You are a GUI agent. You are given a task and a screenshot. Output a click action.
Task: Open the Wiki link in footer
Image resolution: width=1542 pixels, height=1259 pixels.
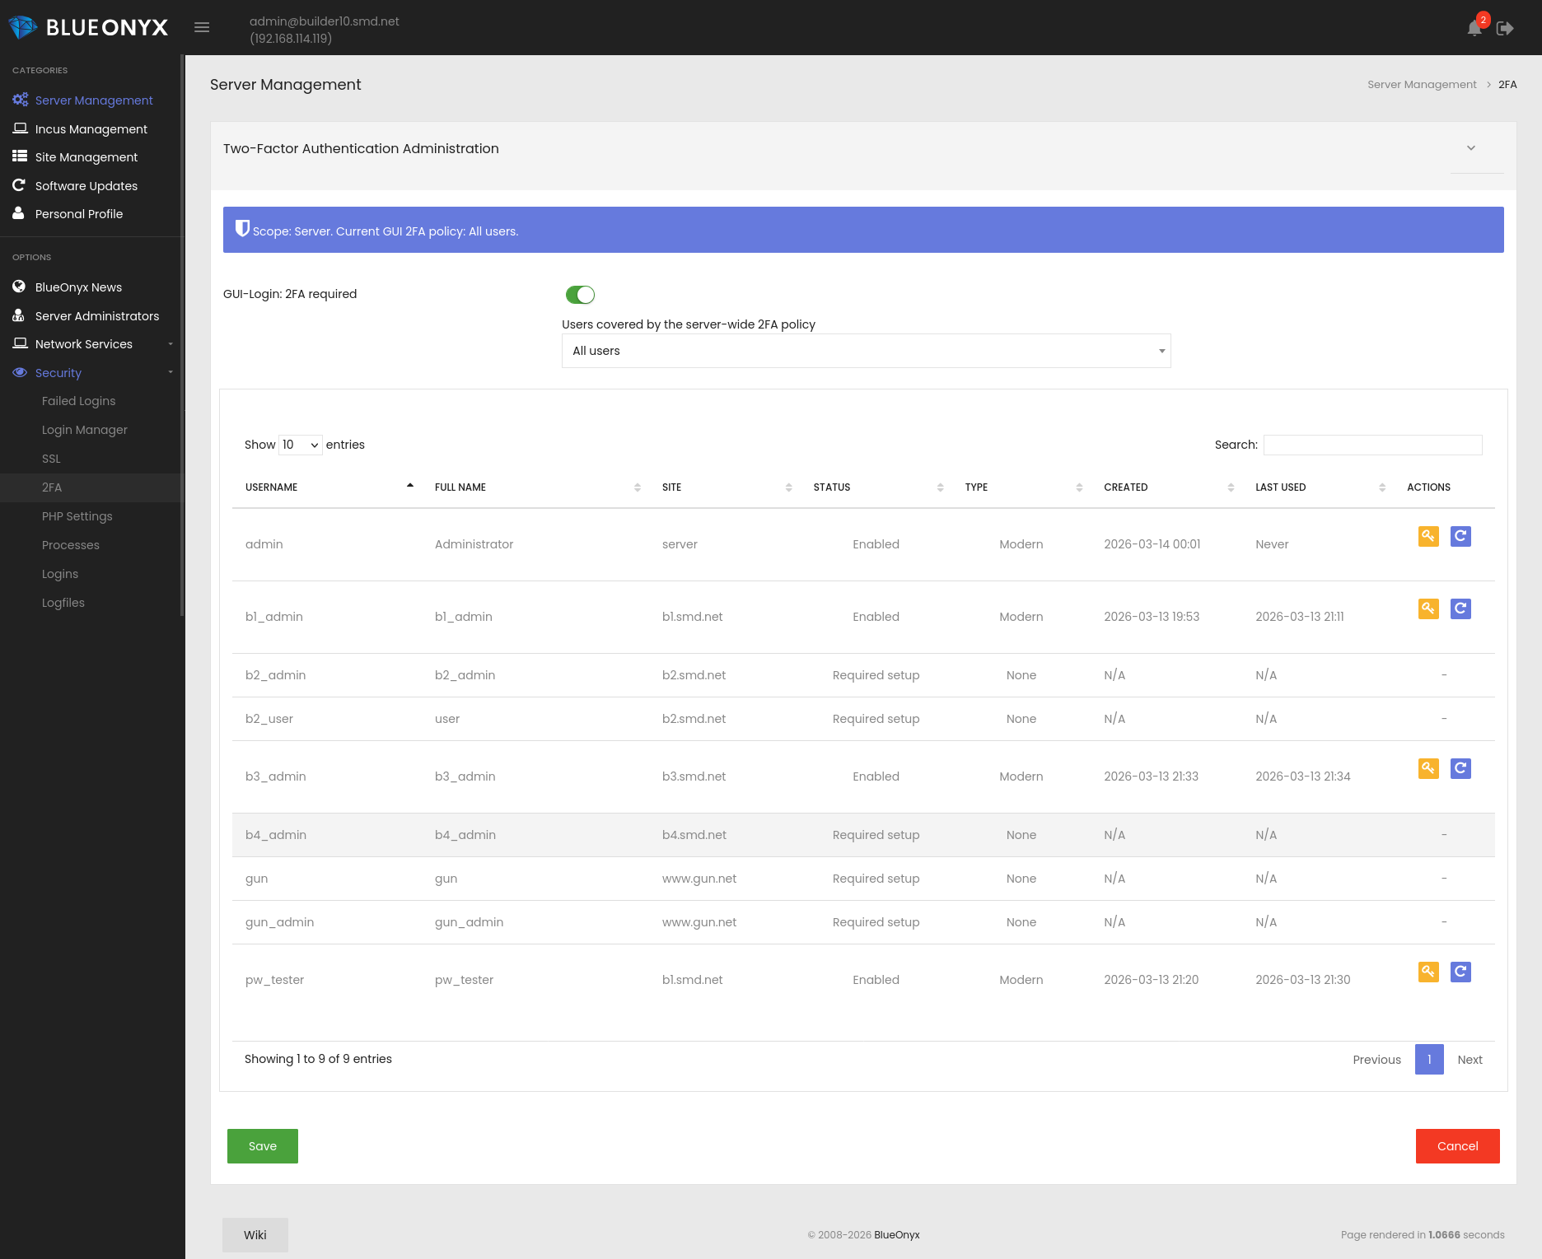point(255,1234)
